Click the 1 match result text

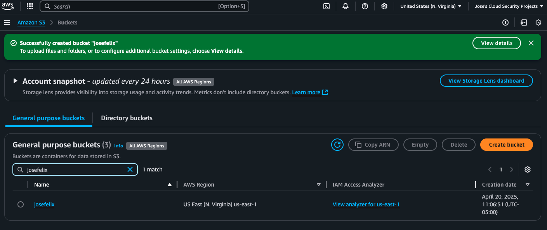(x=153, y=169)
